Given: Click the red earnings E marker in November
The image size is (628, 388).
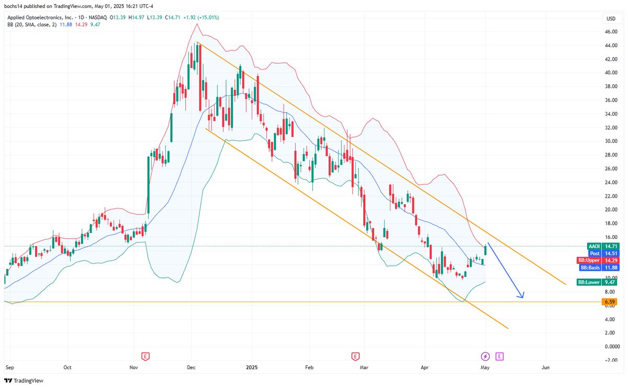Looking at the screenshot, I should click(x=146, y=357).
